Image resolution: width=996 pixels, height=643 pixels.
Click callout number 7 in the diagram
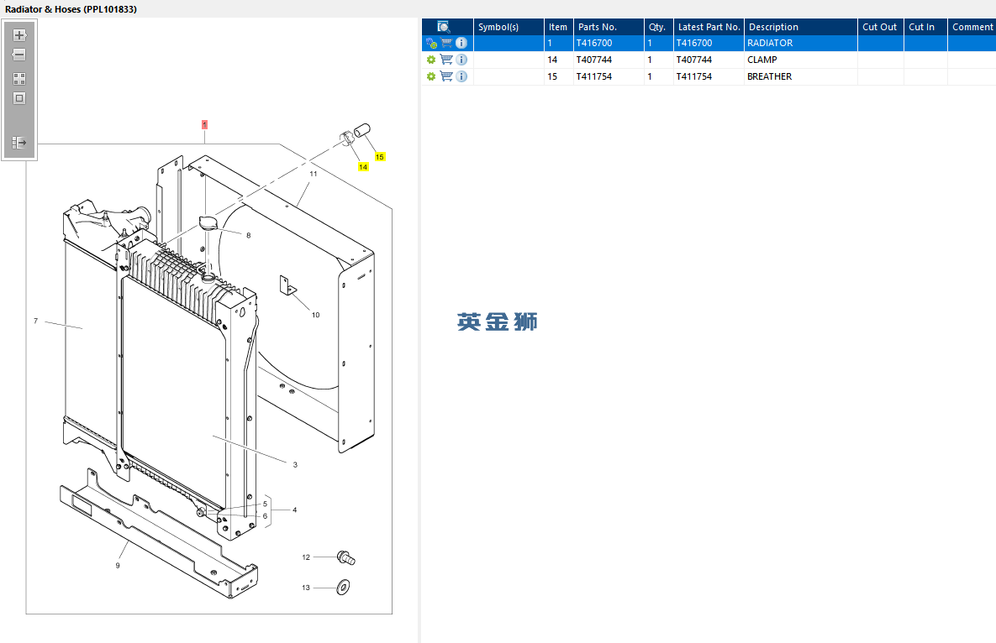click(35, 321)
